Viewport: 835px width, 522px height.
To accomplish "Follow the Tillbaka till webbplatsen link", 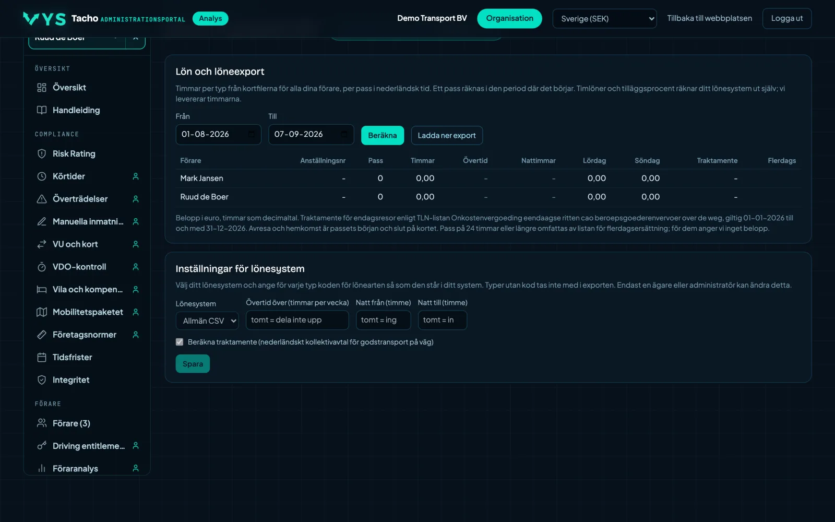I will (x=710, y=18).
